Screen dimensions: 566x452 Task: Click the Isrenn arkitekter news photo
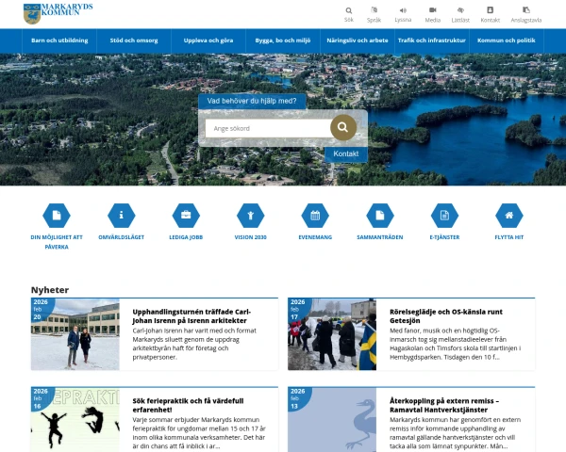[75, 334]
